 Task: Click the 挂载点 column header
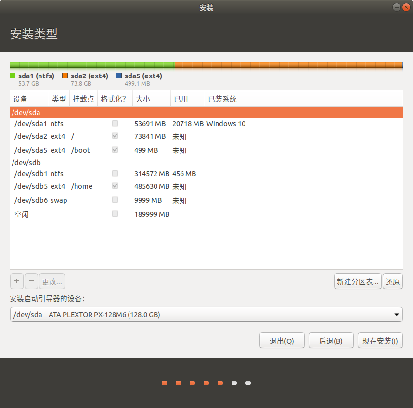pos(83,99)
